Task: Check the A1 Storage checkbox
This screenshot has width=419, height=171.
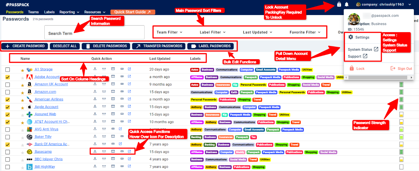Action: coord(8,70)
